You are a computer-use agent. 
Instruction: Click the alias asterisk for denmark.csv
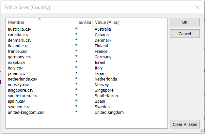76,40
